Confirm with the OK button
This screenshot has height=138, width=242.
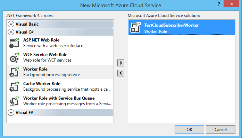pos(189,130)
